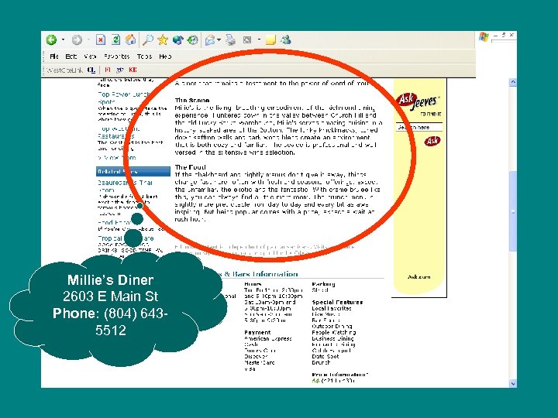Click the red Ask submit button
558x418 pixels.
pyautogui.click(x=432, y=141)
